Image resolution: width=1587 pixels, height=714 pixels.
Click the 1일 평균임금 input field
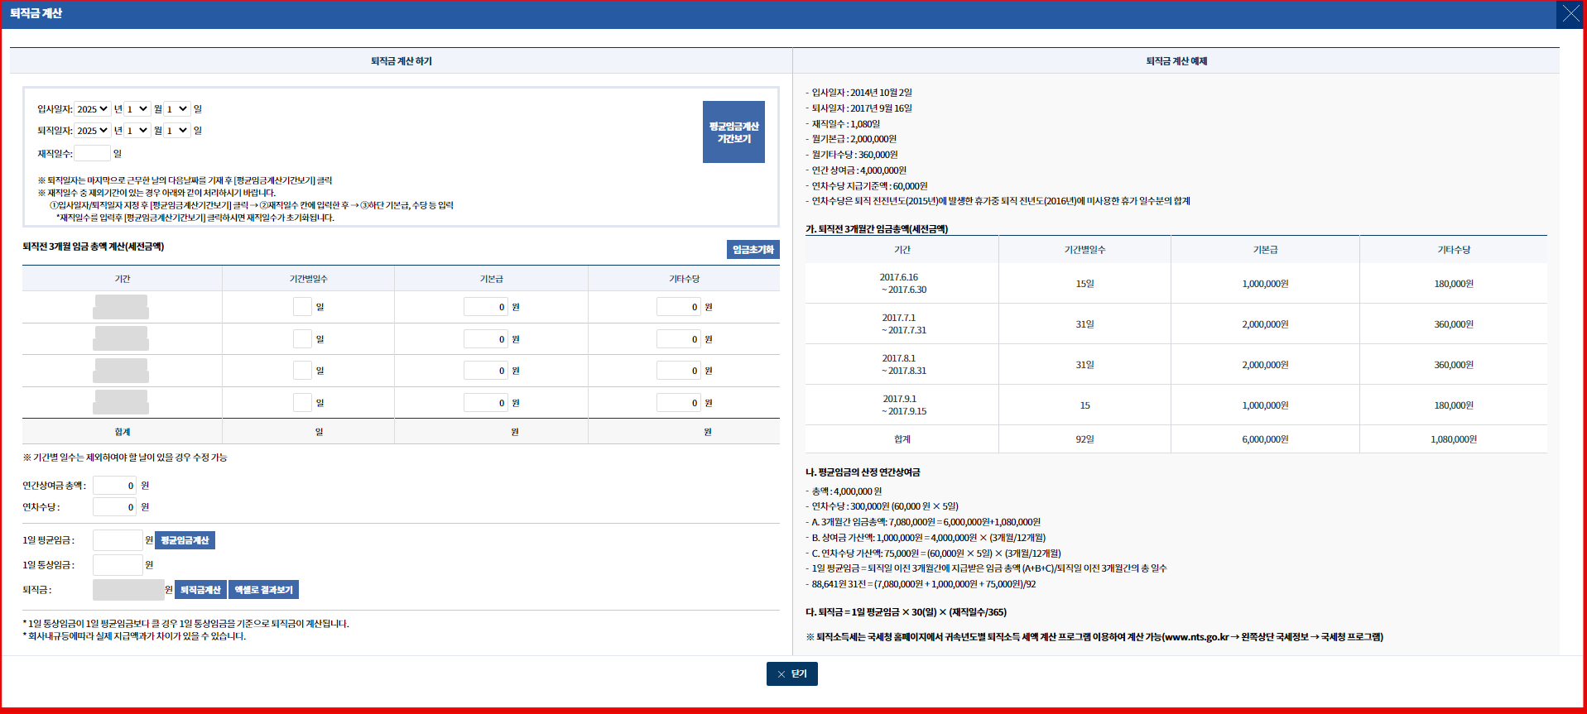pos(118,540)
